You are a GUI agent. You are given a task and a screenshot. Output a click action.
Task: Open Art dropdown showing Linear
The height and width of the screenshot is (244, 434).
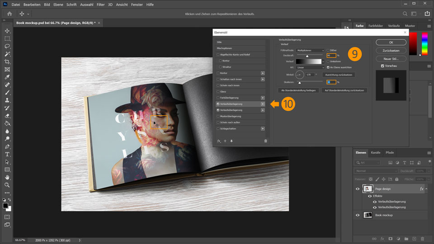(x=310, y=67)
